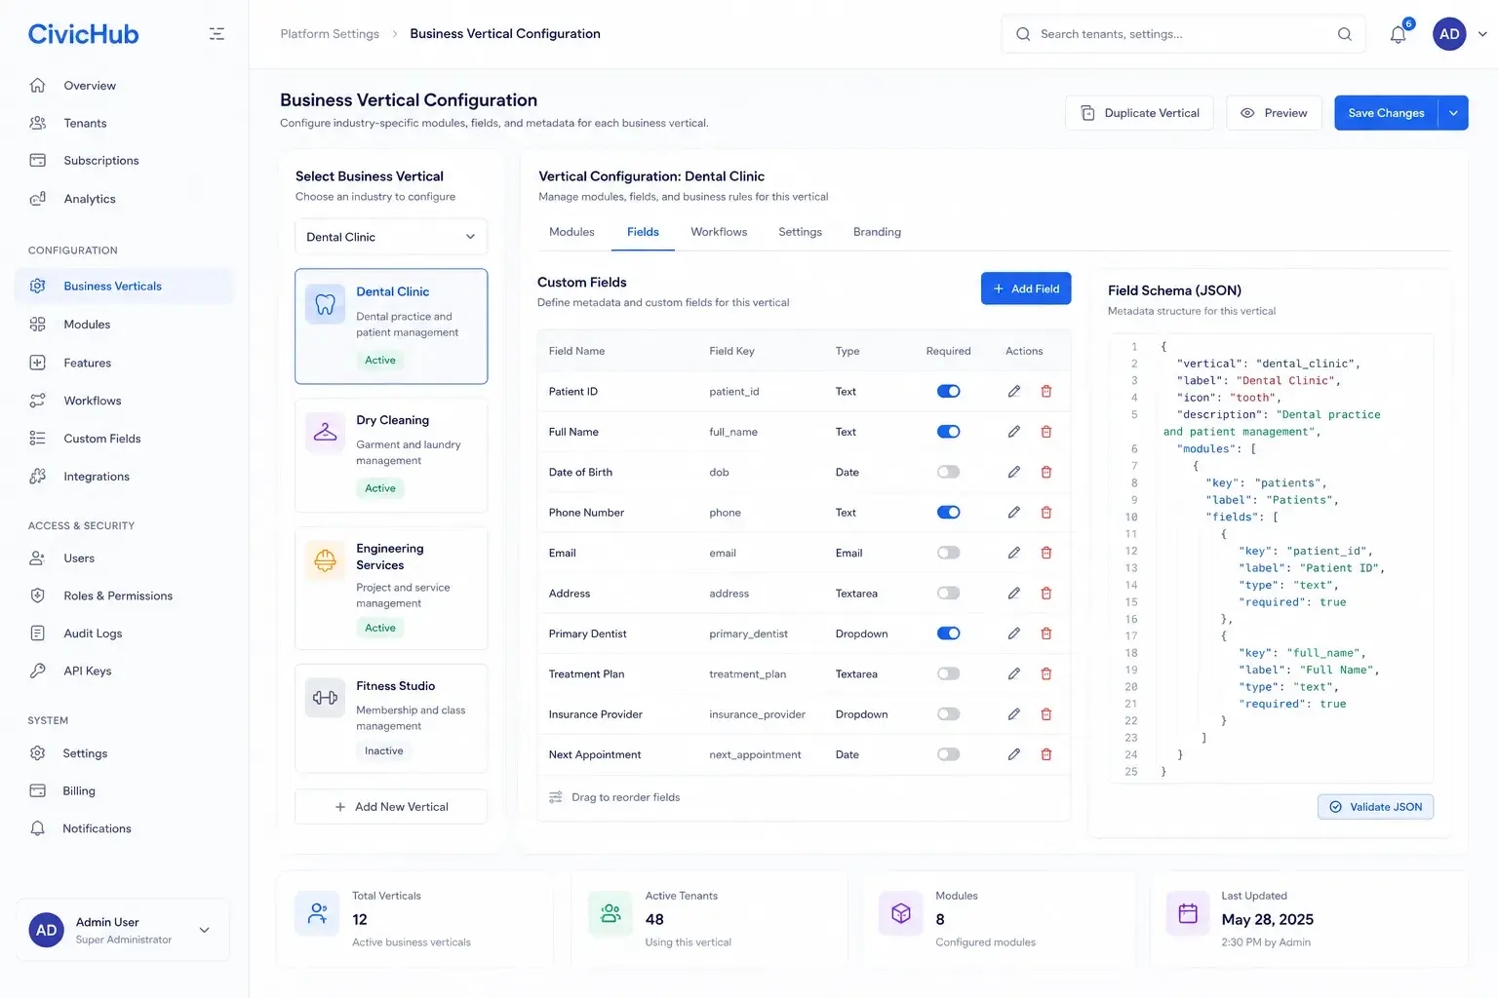Delete the Full Name field
This screenshot has width=1498, height=998.
[x=1046, y=432]
